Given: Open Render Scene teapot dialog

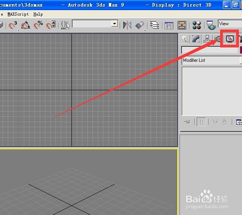Looking at the screenshot, I should 211,25.
